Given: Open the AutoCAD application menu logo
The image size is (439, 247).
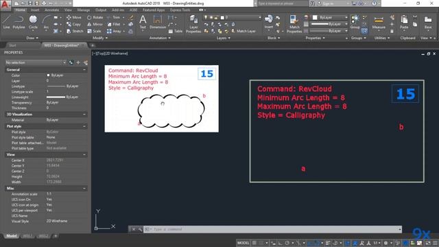Looking at the screenshot, I should [x=5, y=5].
